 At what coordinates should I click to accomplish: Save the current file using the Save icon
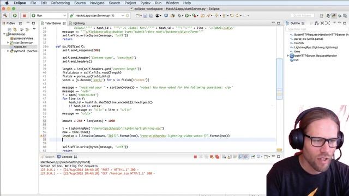146,16
